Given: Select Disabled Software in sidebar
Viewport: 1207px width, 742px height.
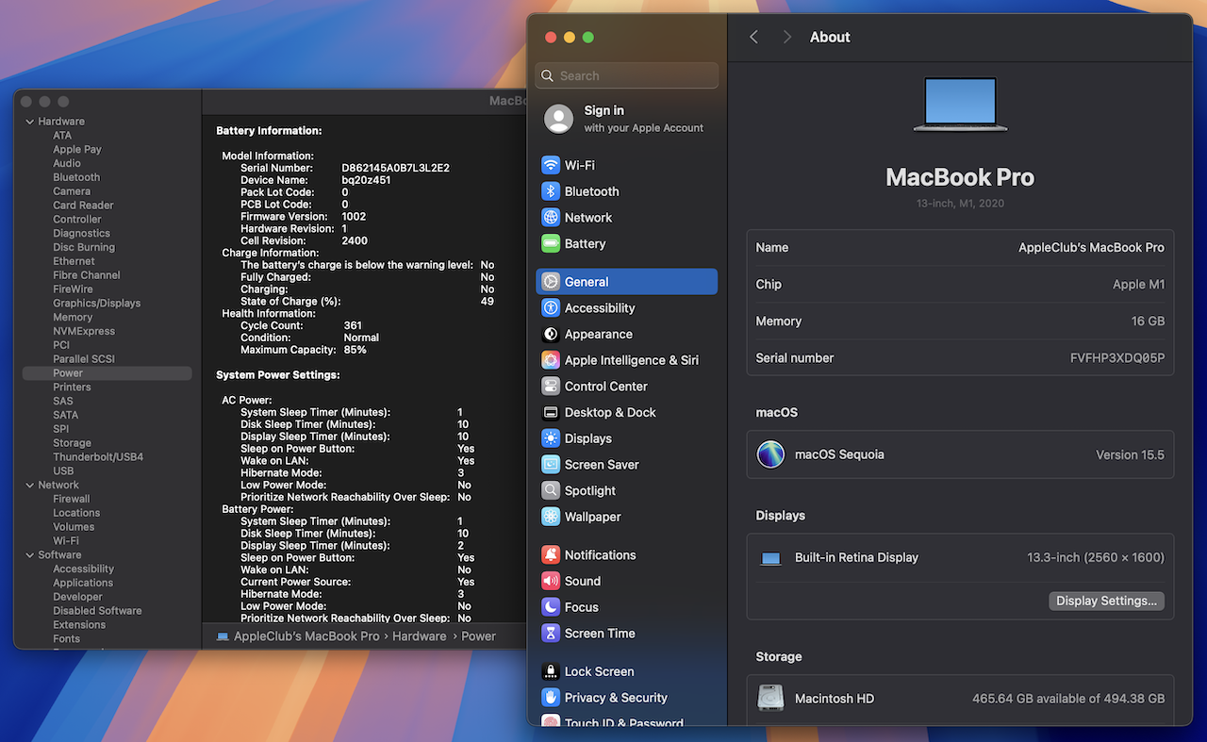Looking at the screenshot, I should pos(97,611).
